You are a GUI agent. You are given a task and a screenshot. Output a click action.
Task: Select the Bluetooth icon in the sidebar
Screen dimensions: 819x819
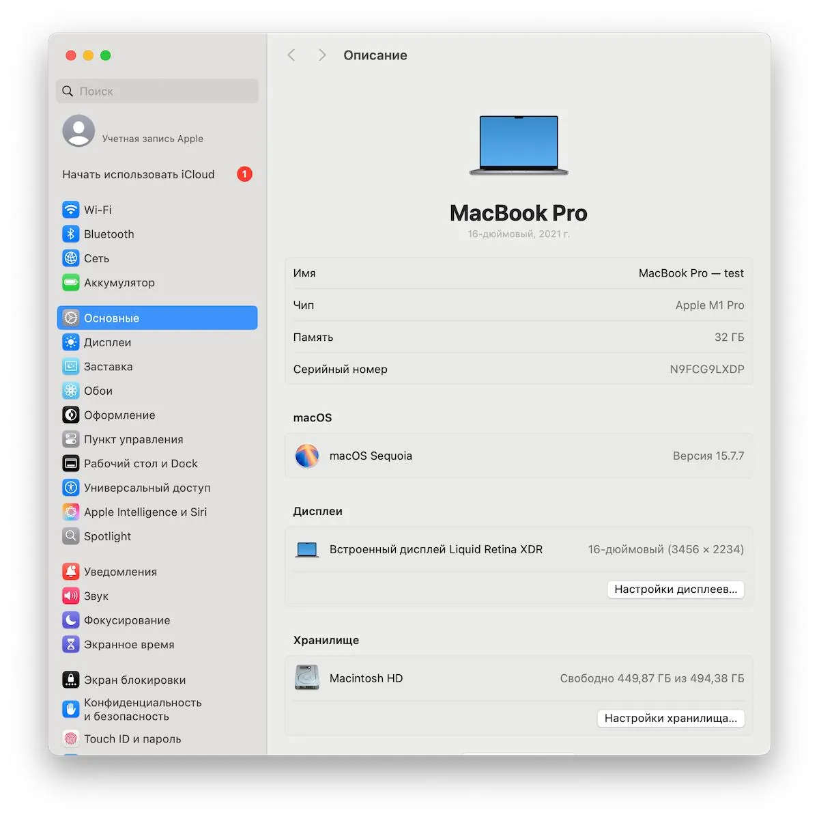click(x=71, y=234)
